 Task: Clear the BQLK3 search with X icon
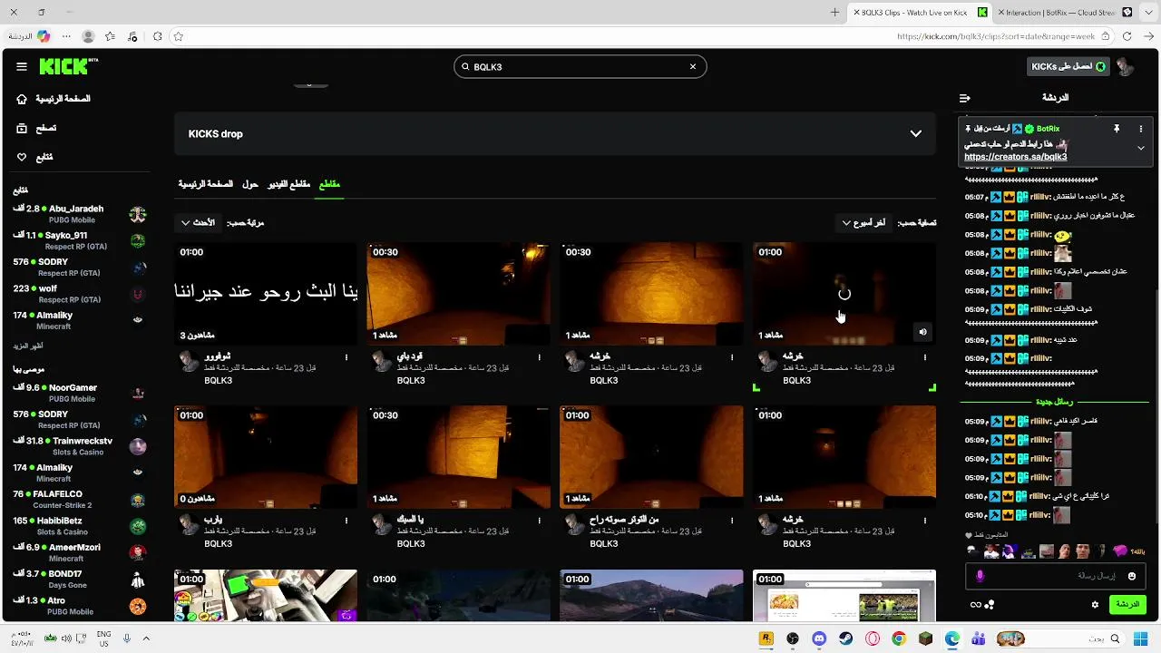[x=693, y=66]
